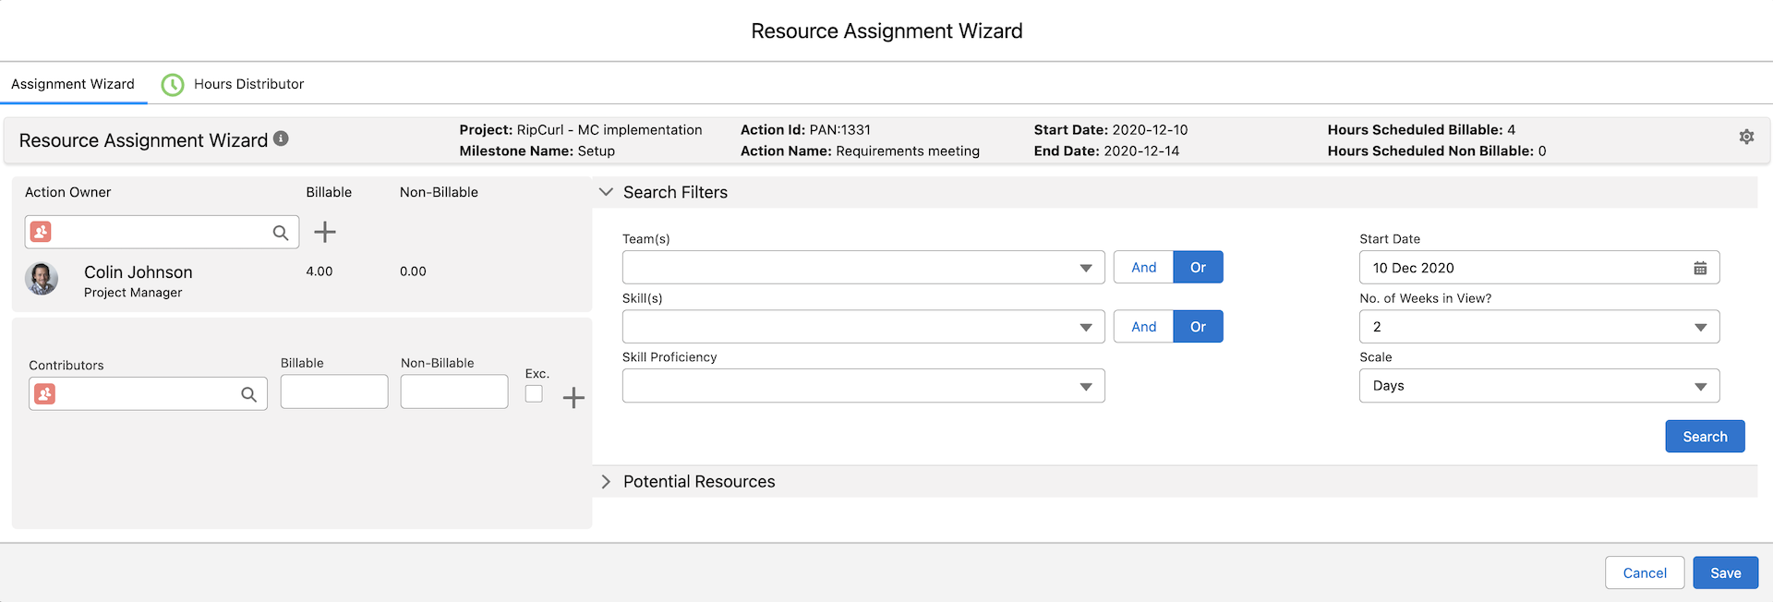Image resolution: width=1773 pixels, height=602 pixels.
Task: Click Action Name: Requirements meeting text
Action: pos(860,151)
